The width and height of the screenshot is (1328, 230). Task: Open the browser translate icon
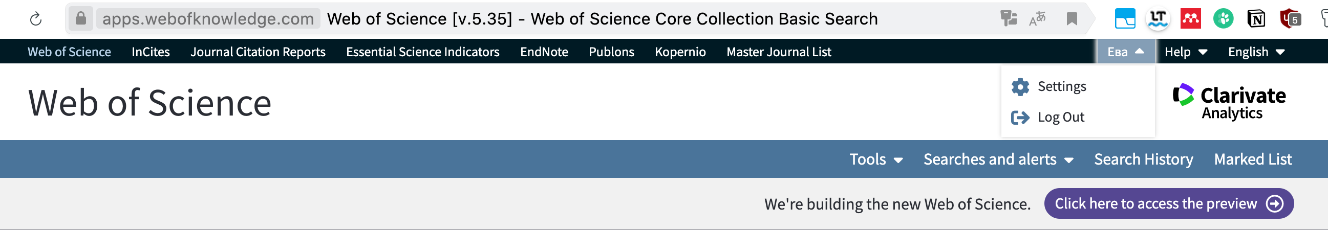[x=1037, y=19]
